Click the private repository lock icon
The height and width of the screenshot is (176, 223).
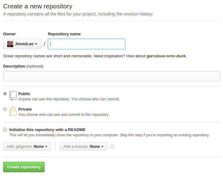click(13, 111)
